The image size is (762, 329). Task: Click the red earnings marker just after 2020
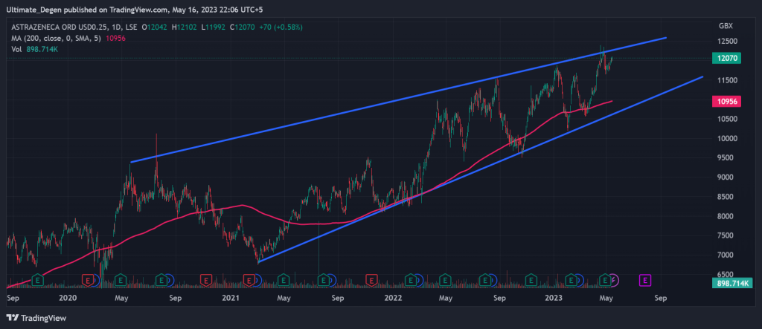pos(88,280)
